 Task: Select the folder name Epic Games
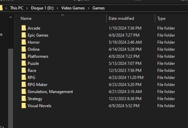38,35
